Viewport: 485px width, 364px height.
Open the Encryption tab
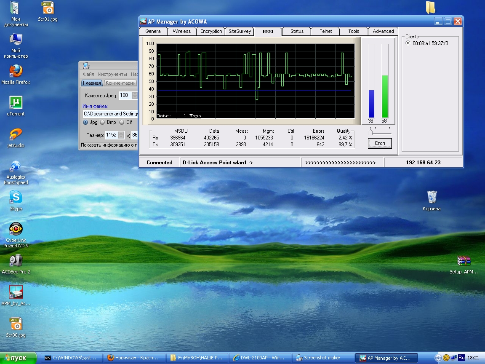[211, 31]
